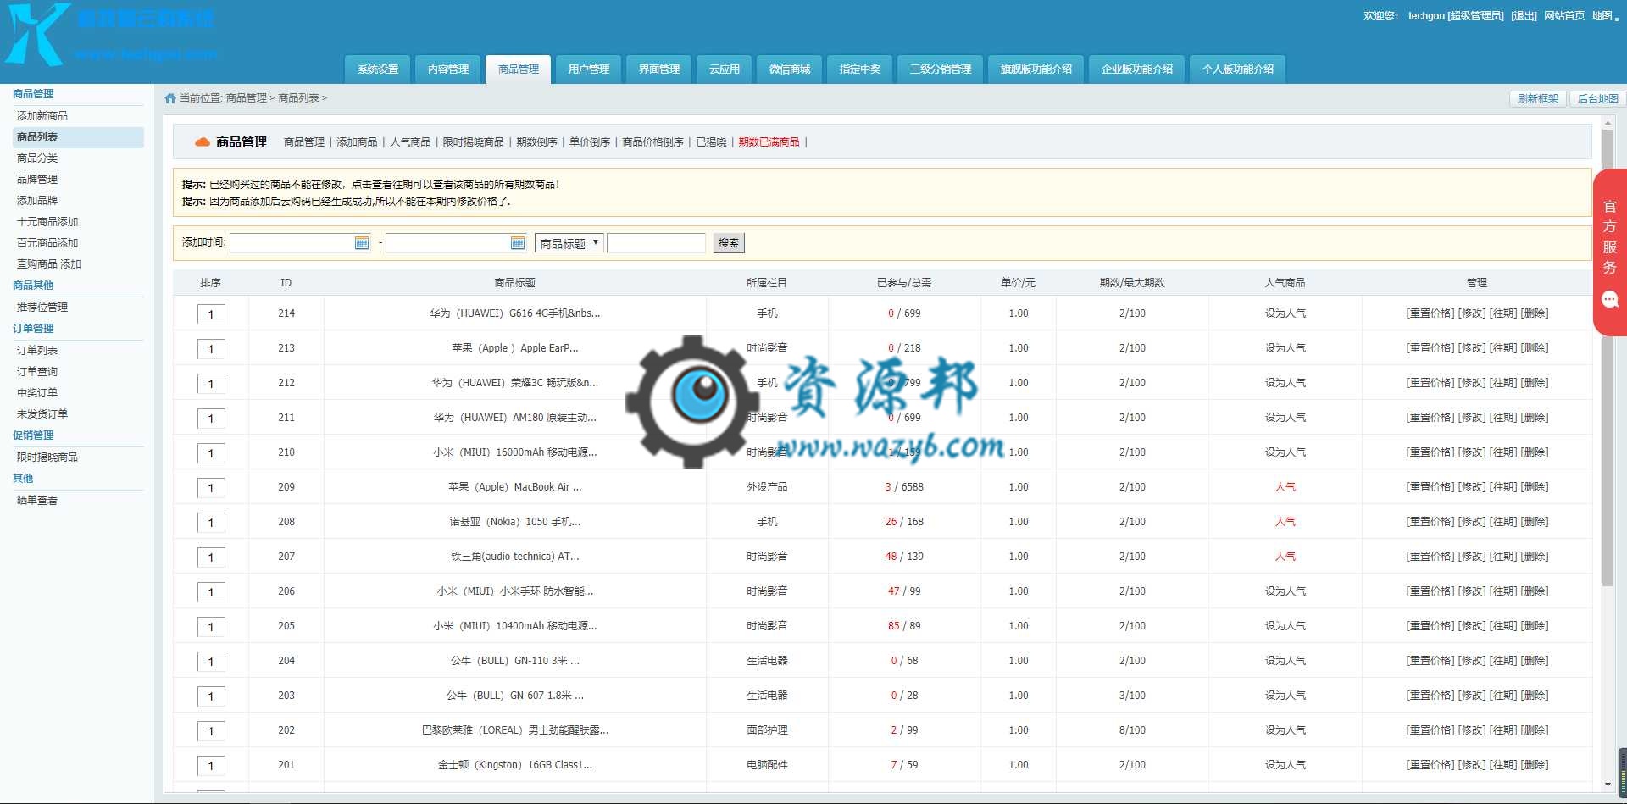
Task: Click the 已揭晓 filter link
Action: (711, 142)
